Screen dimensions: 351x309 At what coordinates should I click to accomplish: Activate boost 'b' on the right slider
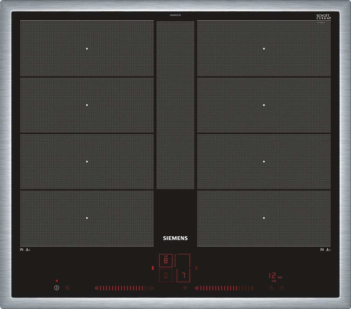(x=252, y=288)
